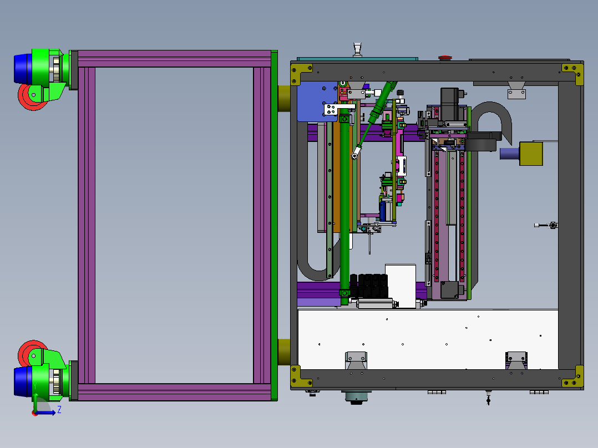Select the blue motor shaft cylinder
This screenshot has width=598, height=448.
click(x=509, y=154)
